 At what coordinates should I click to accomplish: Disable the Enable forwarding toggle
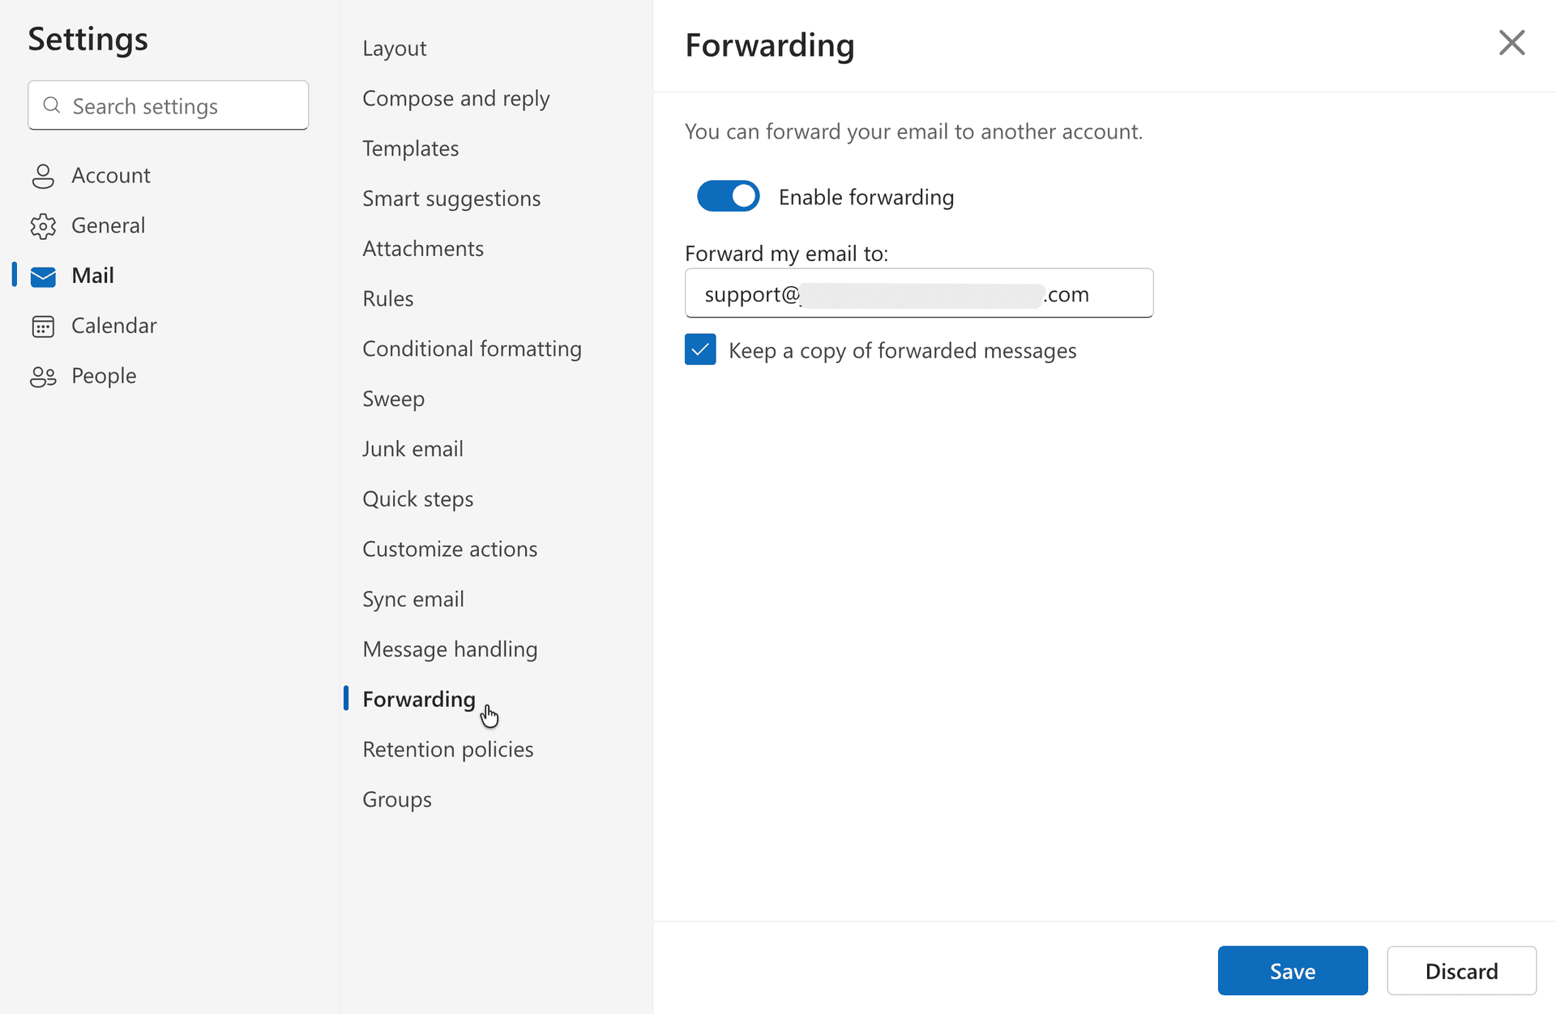click(x=728, y=196)
